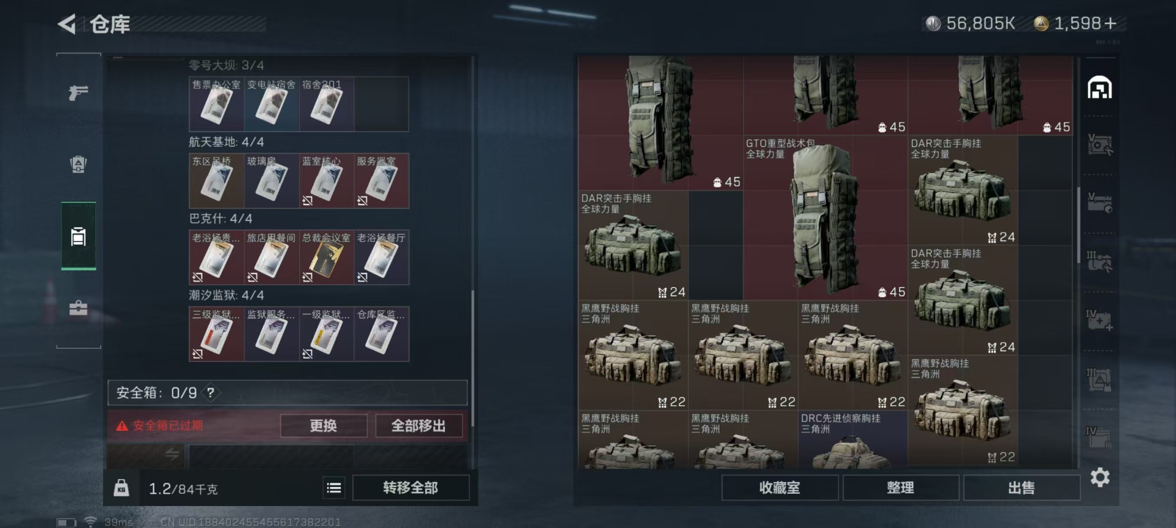Select the 东区吊桥 key card
Image resolution: width=1176 pixels, height=528 pixels.
click(216, 181)
